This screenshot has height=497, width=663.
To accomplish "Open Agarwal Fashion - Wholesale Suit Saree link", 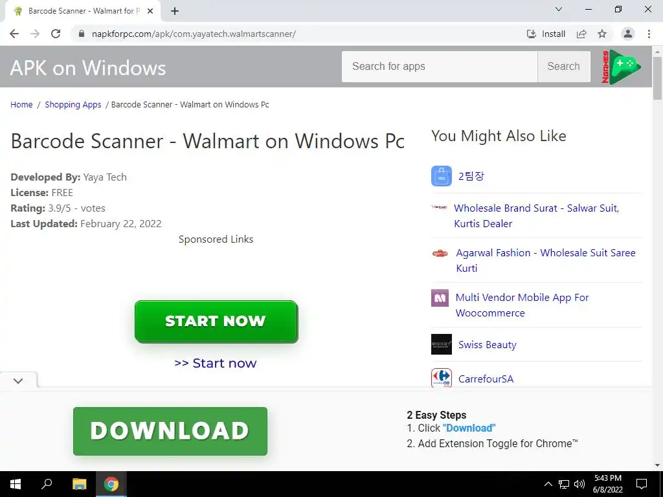I will (545, 260).
